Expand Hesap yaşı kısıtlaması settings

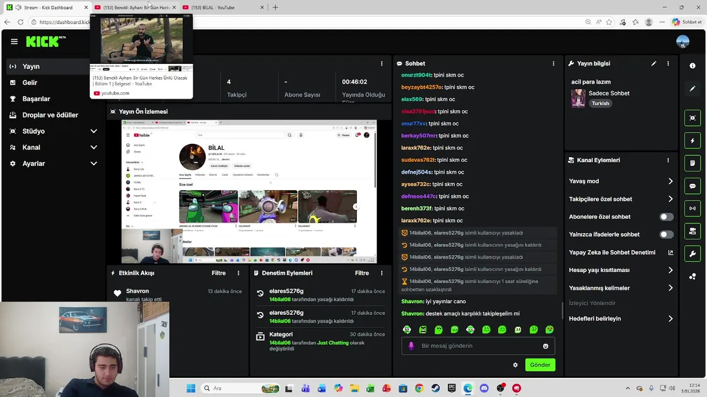pyautogui.click(x=621, y=270)
